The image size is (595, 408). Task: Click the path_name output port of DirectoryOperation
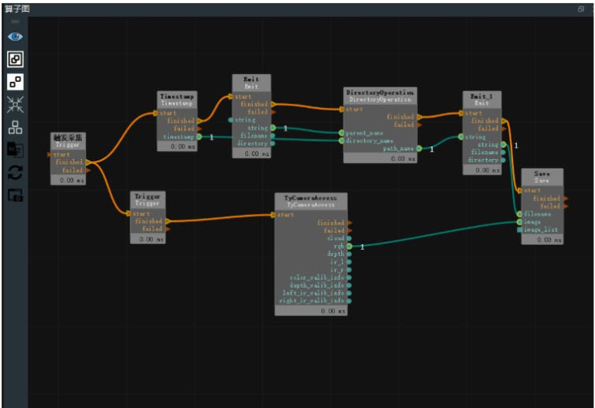[x=419, y=149]
